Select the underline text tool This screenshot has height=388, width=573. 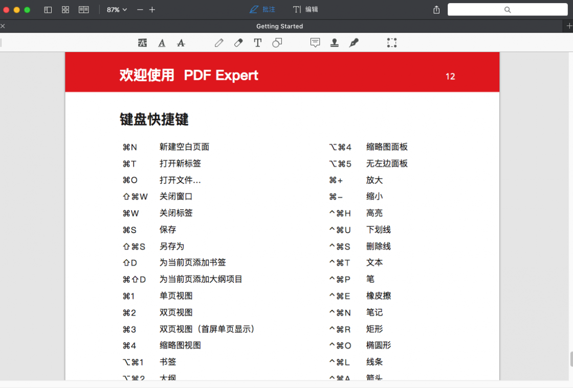(162, 43)
